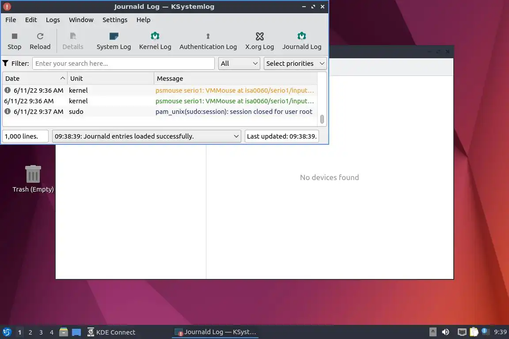Click No devices found in background window
The image size is (509, 339).
pos(329,177)
